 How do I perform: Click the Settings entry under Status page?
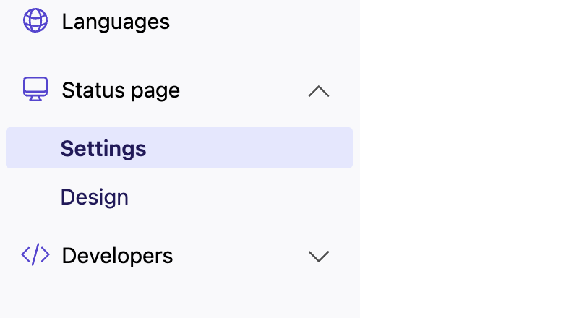point(103,148)
